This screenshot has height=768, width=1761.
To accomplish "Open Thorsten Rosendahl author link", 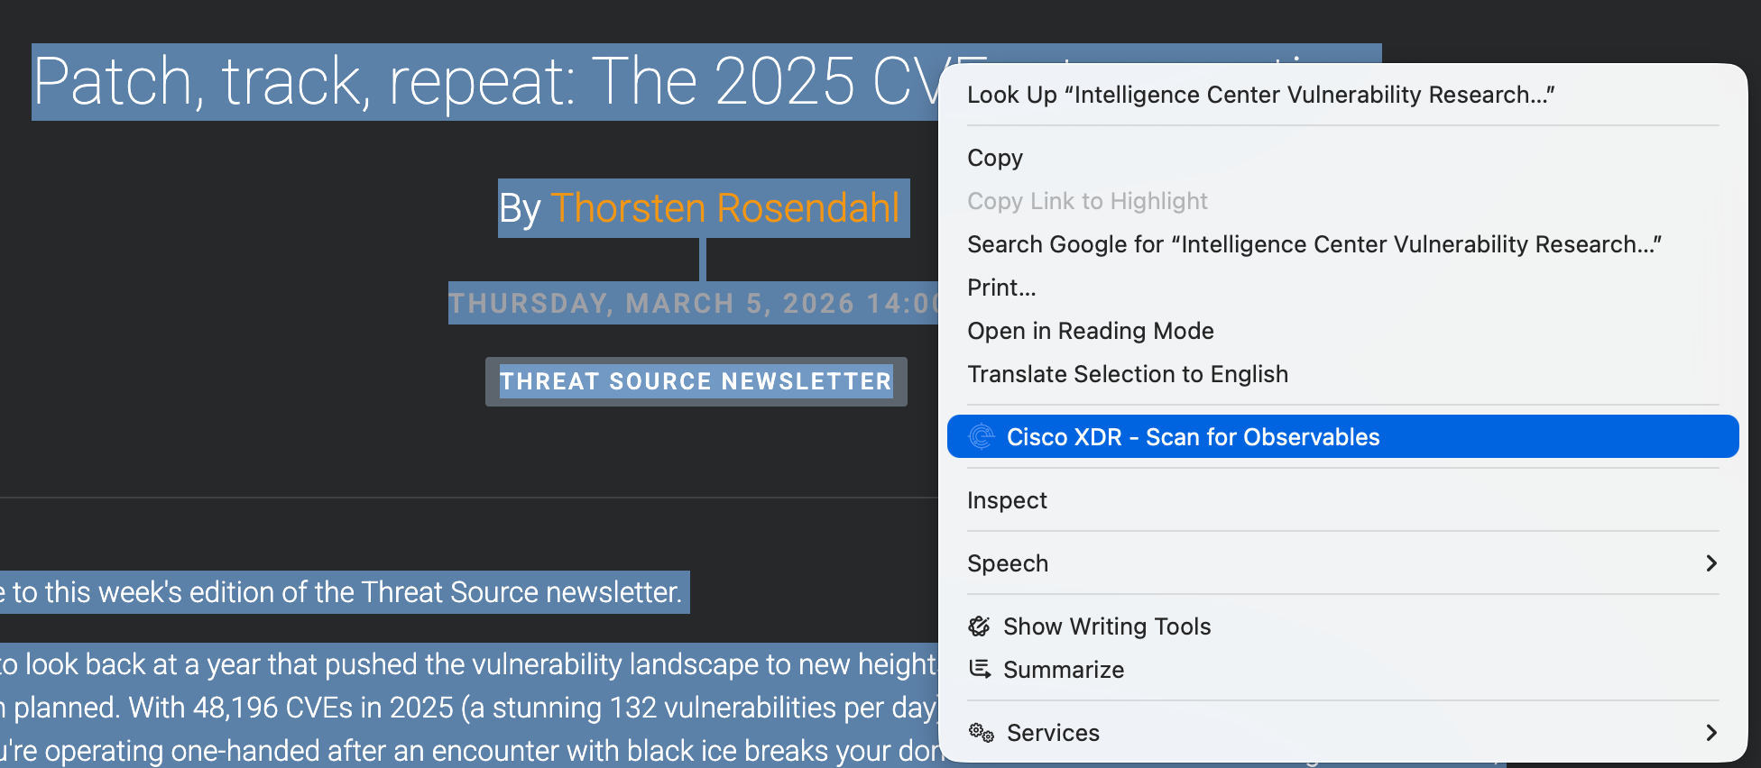I will tap(724, 208).
